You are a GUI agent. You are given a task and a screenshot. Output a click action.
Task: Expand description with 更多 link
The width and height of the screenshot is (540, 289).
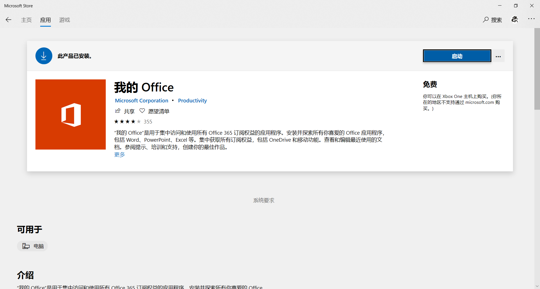(120, 155)
